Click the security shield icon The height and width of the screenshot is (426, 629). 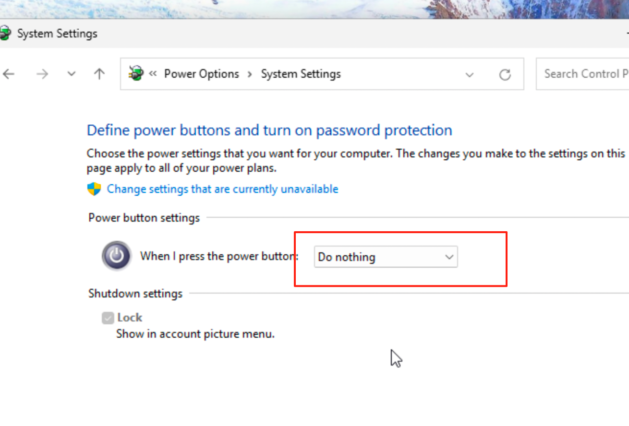(94, 189)
